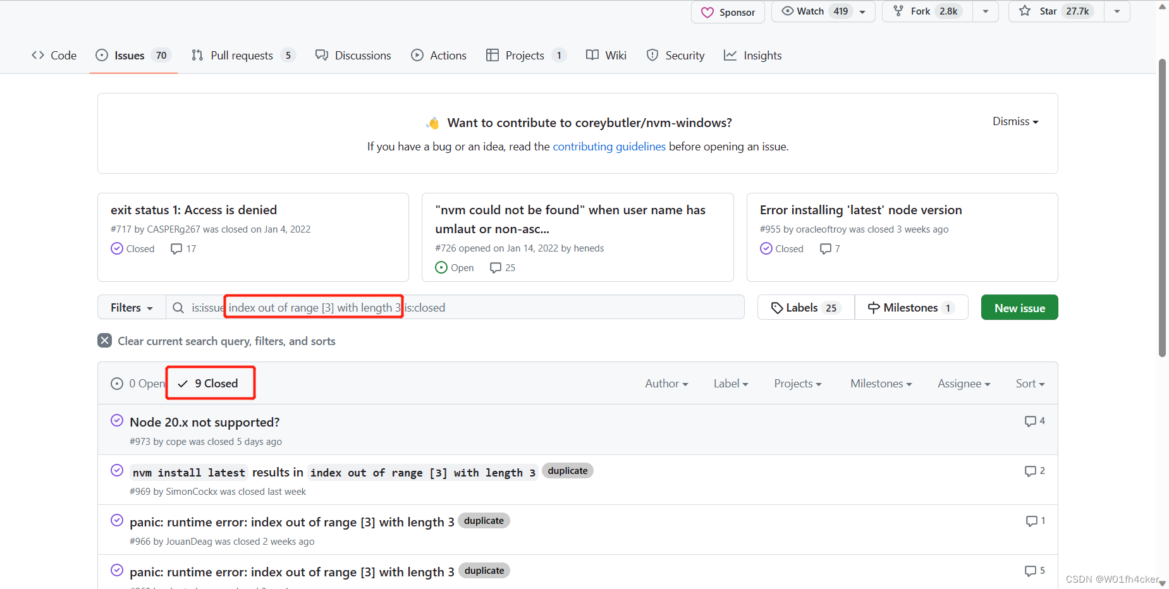
Task: Show the 0 Open issues
Action: [138, 384]
